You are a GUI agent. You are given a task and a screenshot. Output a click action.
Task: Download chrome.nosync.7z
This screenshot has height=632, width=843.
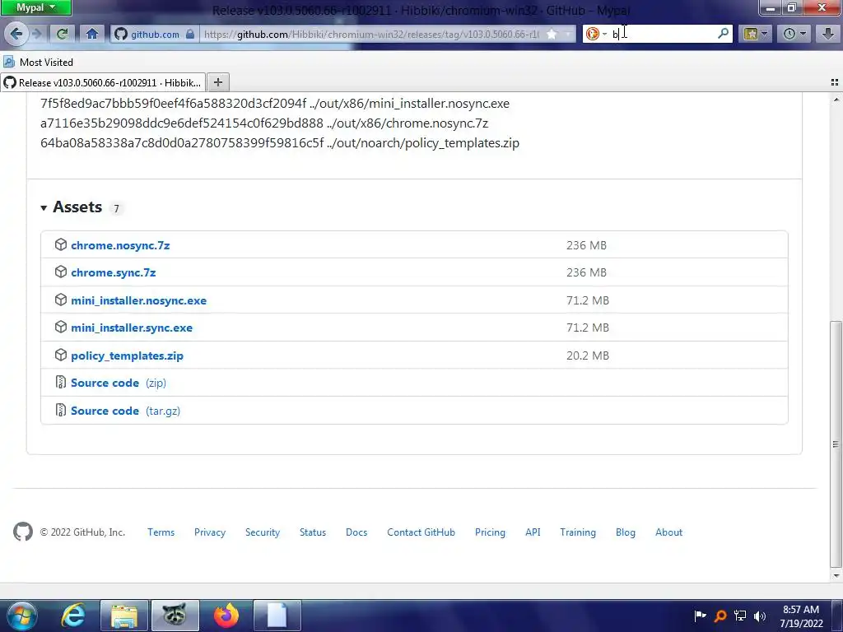click(120, 245)
